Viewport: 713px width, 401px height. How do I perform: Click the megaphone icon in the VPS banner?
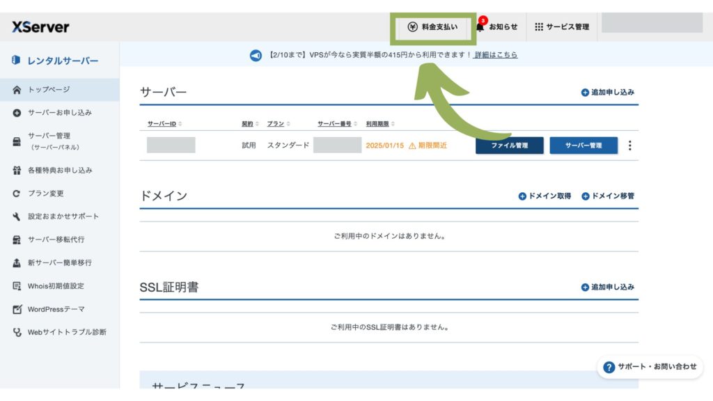(x=253, y=55)
